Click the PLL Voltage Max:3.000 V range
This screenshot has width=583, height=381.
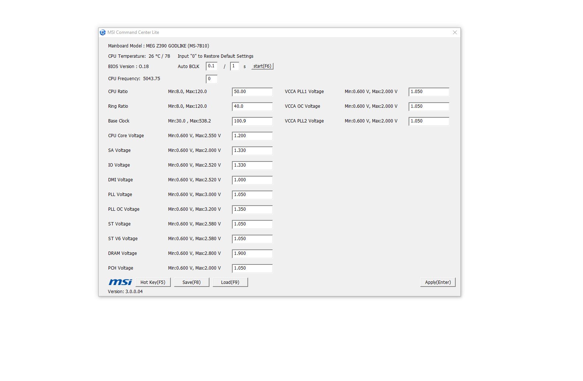click(x=194, y=195)
